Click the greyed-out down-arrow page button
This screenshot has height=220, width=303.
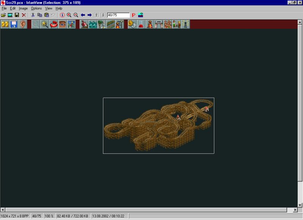coord(103,15)
